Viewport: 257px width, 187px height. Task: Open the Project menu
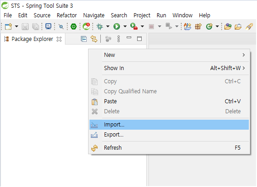pos(142,15)
